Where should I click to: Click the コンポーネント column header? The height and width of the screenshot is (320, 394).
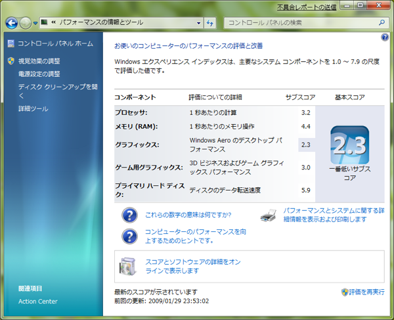click(135, 97)
